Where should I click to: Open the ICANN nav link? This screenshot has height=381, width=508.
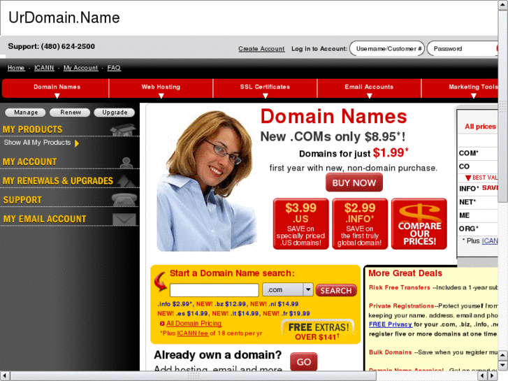click(x=44, y=68)
